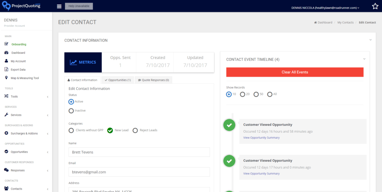
Task: Expand the Contacts sidebar submenu arrow
Action: click(x=48, y=189)
